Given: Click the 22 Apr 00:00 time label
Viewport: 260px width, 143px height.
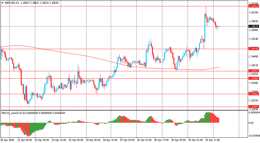Looking at the screenshot, I should point(41,140).
